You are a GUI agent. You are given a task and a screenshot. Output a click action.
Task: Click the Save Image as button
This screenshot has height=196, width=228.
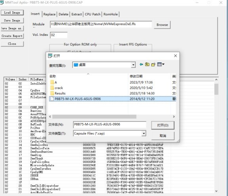pos(12,28)
